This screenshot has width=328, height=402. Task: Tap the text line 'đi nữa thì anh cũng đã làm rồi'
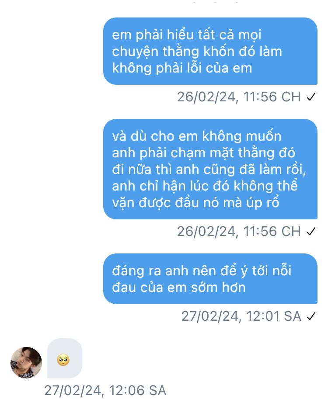point(209,170)
